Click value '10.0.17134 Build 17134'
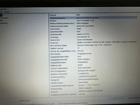 point(85,20)
